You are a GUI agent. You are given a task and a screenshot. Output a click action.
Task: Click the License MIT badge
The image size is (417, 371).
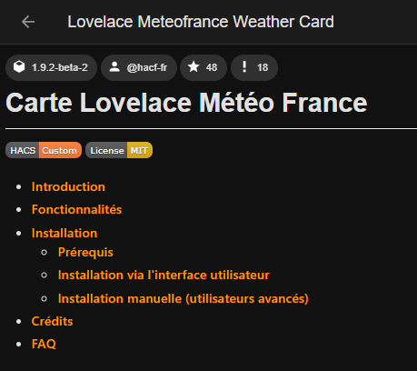[119, 150]
